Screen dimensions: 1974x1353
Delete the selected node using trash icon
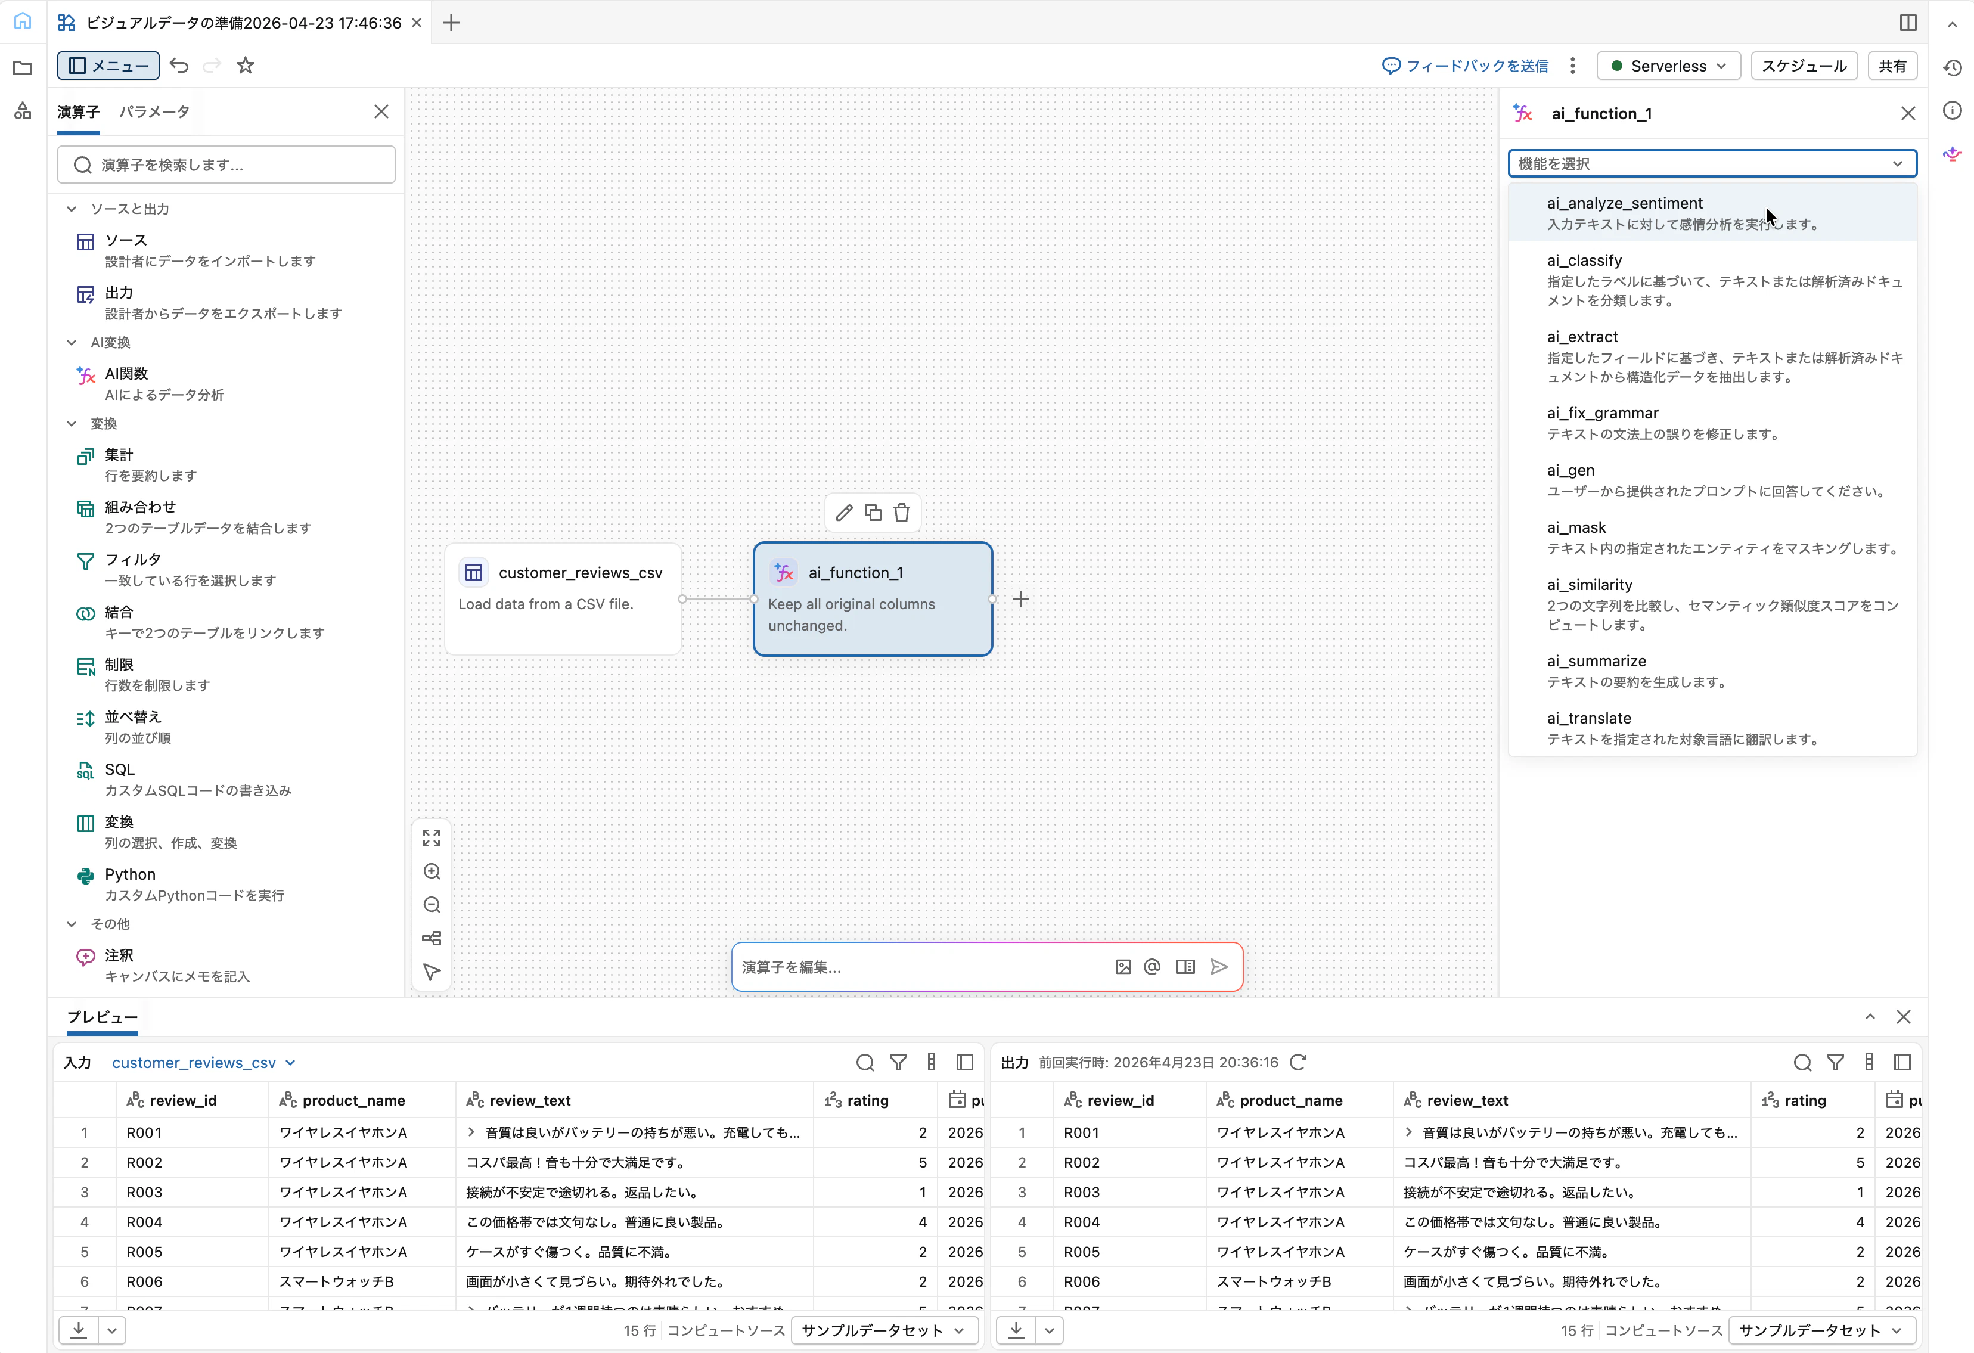coord(902,512)
